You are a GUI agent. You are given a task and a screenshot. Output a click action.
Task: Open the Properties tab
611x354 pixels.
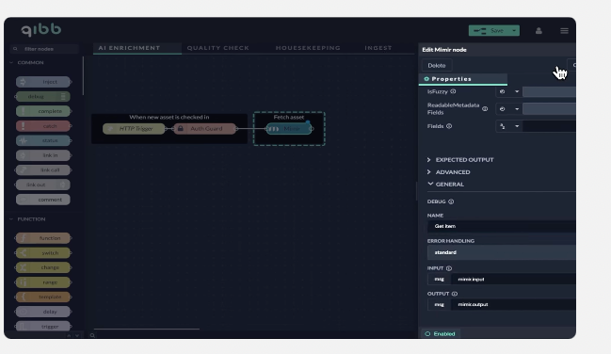tap(463, 79)
